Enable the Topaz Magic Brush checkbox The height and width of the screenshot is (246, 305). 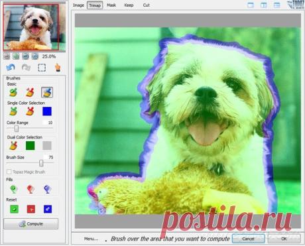[9, 172]
